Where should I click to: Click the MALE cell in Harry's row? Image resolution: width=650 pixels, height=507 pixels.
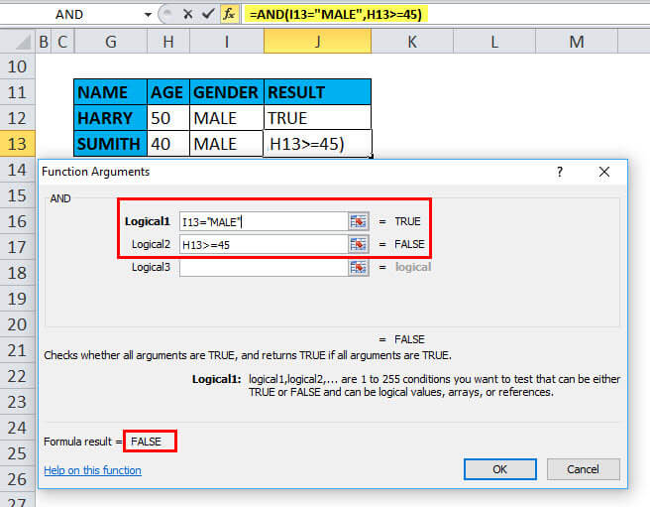[x=227, y=118]
